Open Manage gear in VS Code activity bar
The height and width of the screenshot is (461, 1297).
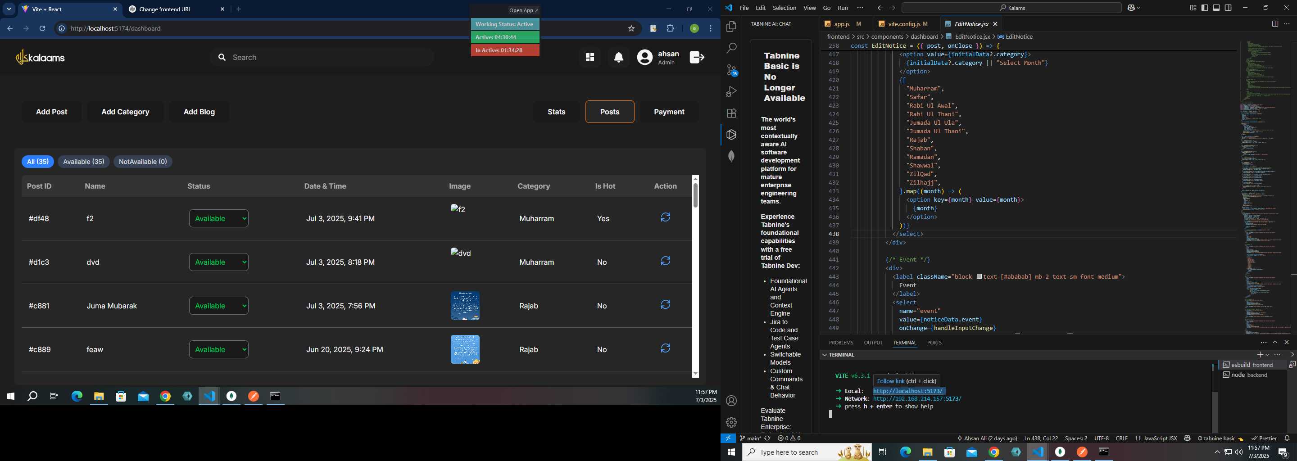[x=731, y=422]
